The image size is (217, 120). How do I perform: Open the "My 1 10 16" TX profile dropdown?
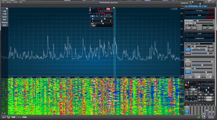point(191,25)
